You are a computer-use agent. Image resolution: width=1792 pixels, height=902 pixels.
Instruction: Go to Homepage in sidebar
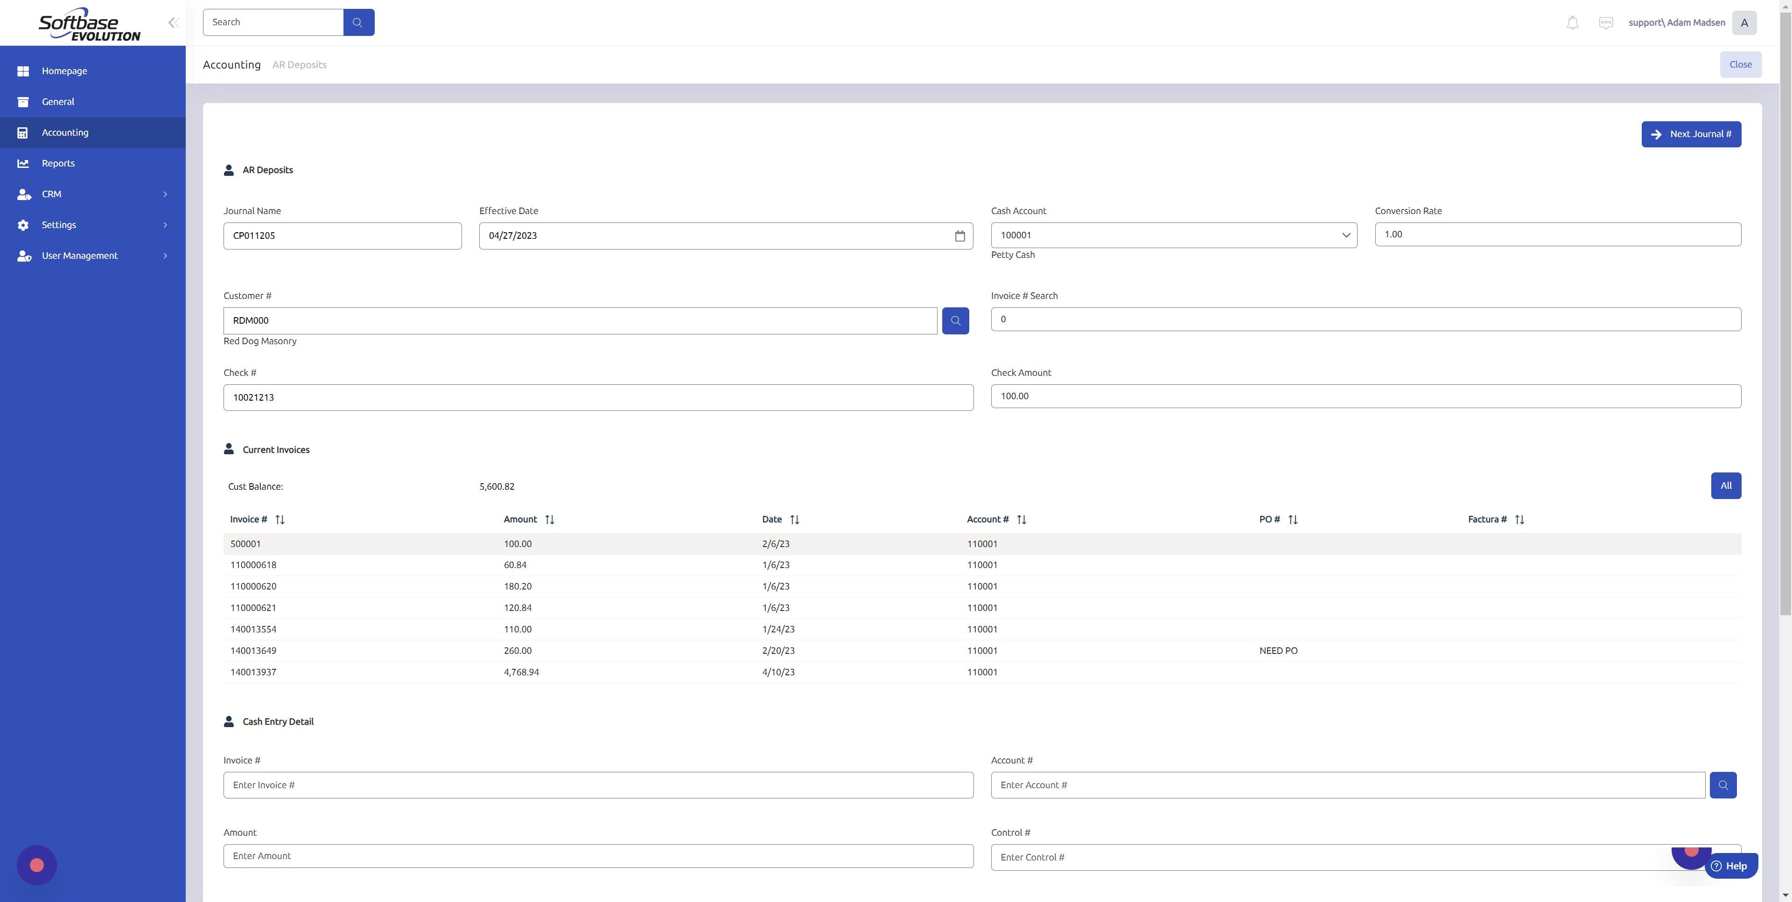[x=92, y=71]
